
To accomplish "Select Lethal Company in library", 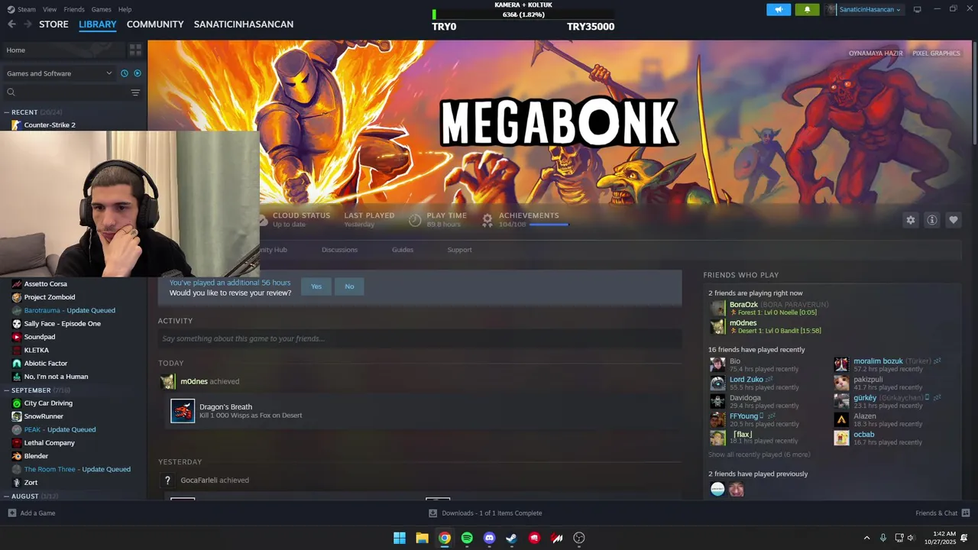I will [49, 443].
